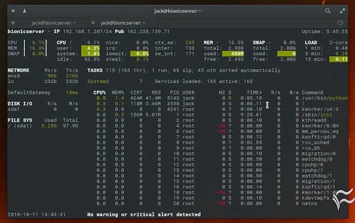Screen dimensions: 355x223
Task: Close the second tab via its x
Action: [x=93, y=23]
